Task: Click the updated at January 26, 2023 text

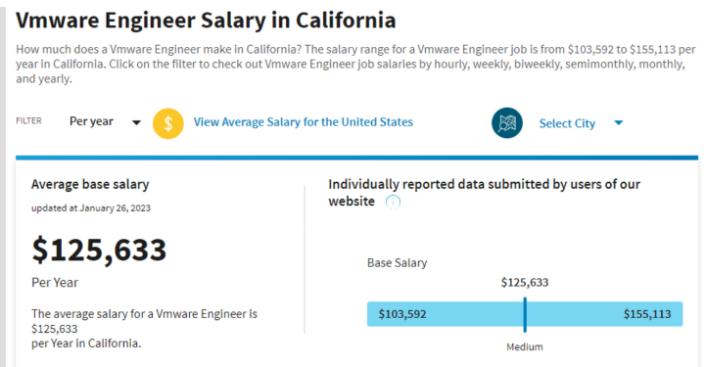Action: (x=91, y=208)
